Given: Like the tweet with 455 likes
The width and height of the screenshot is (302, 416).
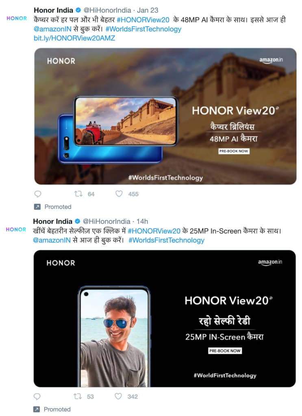Looking at the screenshot, I should 119,194.
